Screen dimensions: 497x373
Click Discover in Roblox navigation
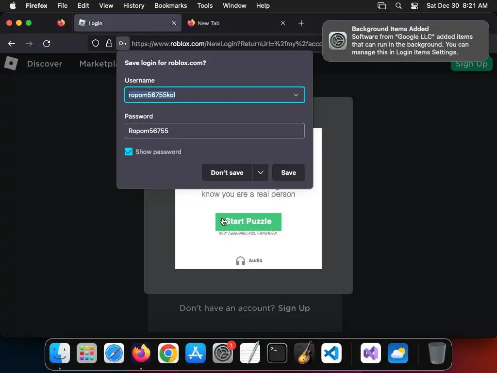45,64
